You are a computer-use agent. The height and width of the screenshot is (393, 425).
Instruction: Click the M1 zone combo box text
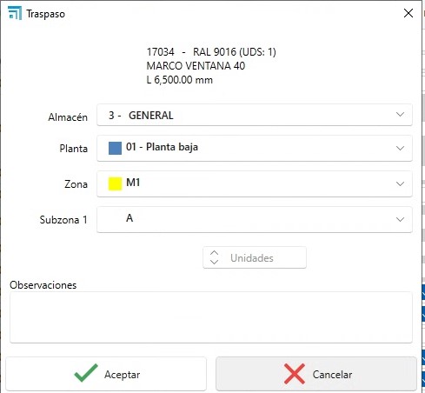[133, 183]
